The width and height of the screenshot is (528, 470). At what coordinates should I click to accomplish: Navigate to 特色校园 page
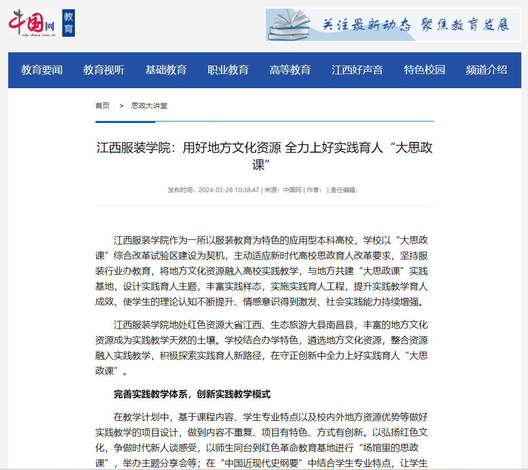coord(424,70)
